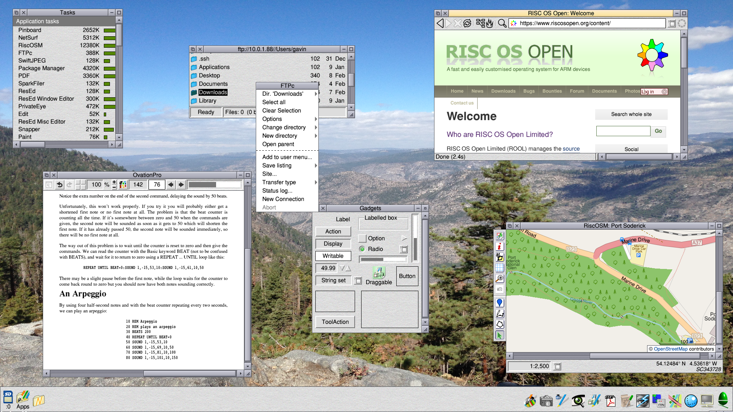Click the Go search button on webpage
Image resolution: width=733 pixels, height=412 pixels.
[658, 131]
